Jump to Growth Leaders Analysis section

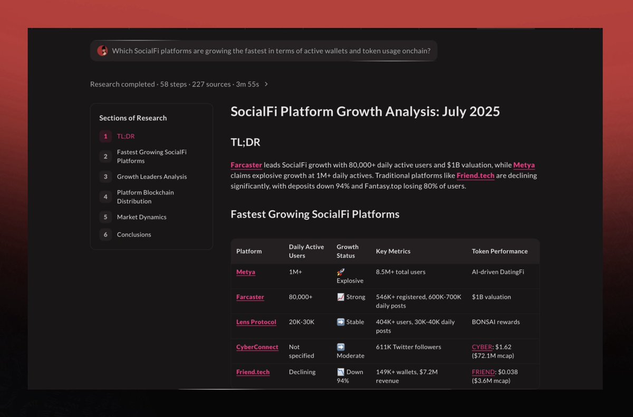pyautogui.click(x=152, y=177)
